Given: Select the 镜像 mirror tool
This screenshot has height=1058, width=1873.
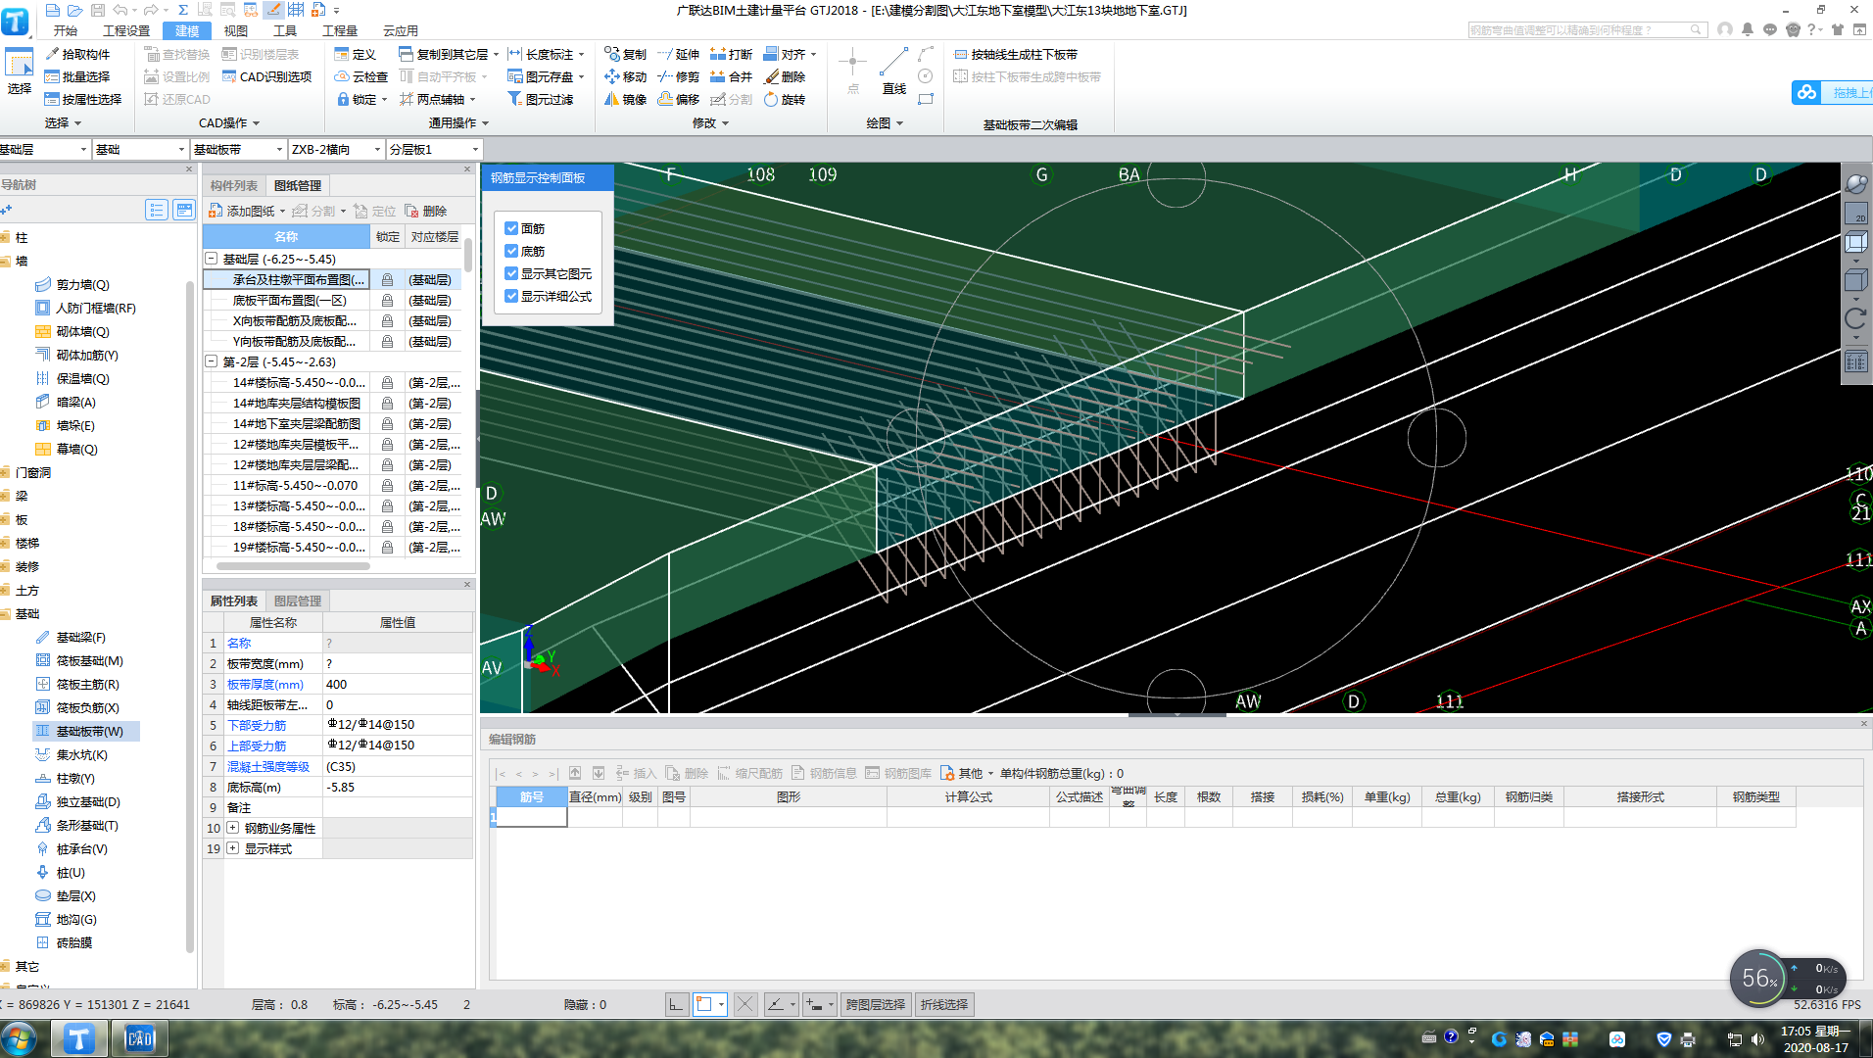Looking at the screenshot, I should tap(625, 99).
